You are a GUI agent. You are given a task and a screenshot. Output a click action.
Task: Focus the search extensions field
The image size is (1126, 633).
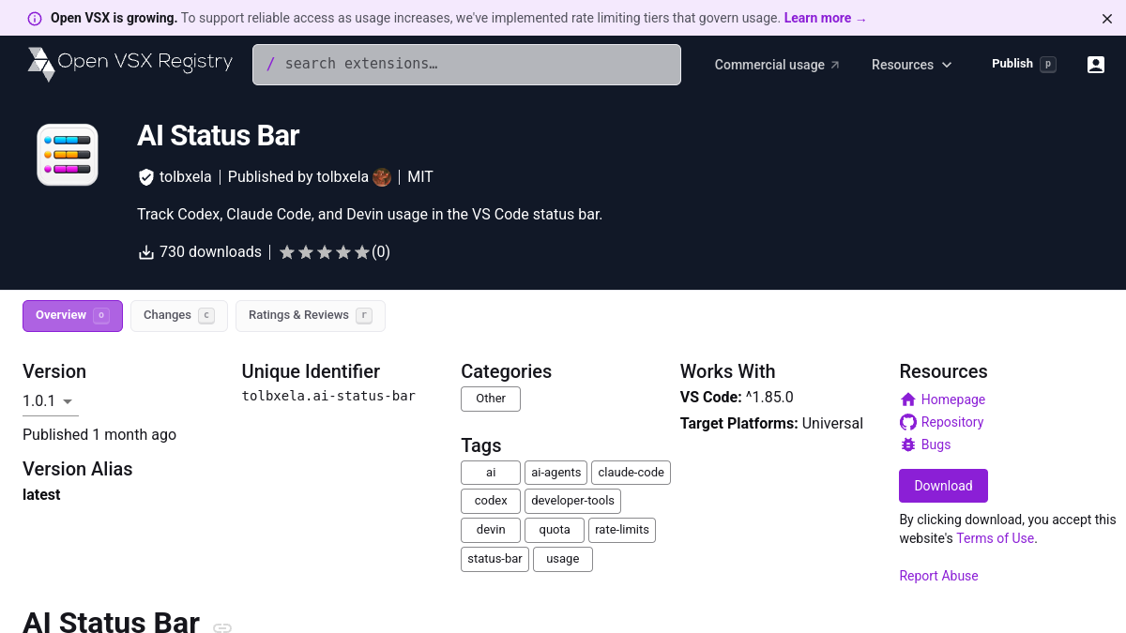pyautogui.click(x=466, y=65)
